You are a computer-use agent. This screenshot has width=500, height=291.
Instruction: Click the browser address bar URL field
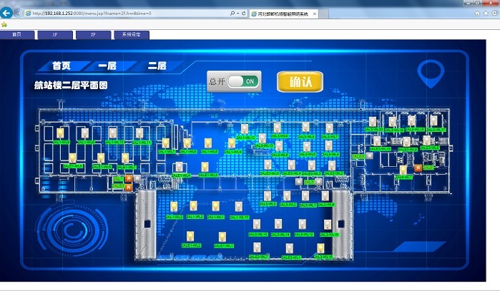(x=129, y=14)
